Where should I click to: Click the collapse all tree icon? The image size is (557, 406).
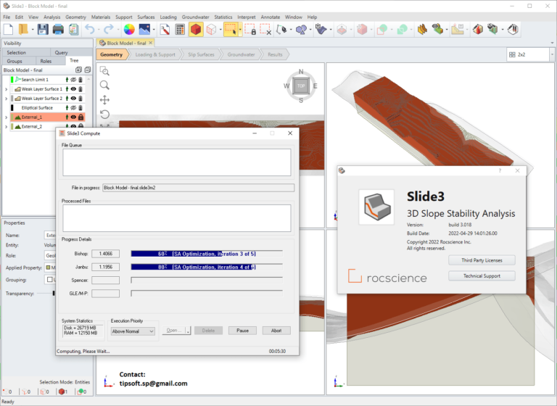pyautogui.click(x=87, y=70)
